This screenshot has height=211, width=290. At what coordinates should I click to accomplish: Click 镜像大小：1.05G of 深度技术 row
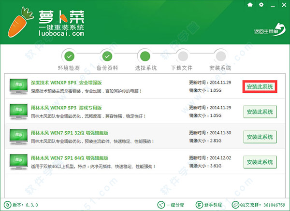pyautogui.click(x=205, y=90)
